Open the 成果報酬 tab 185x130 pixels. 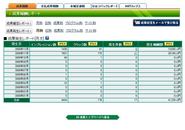22,6
